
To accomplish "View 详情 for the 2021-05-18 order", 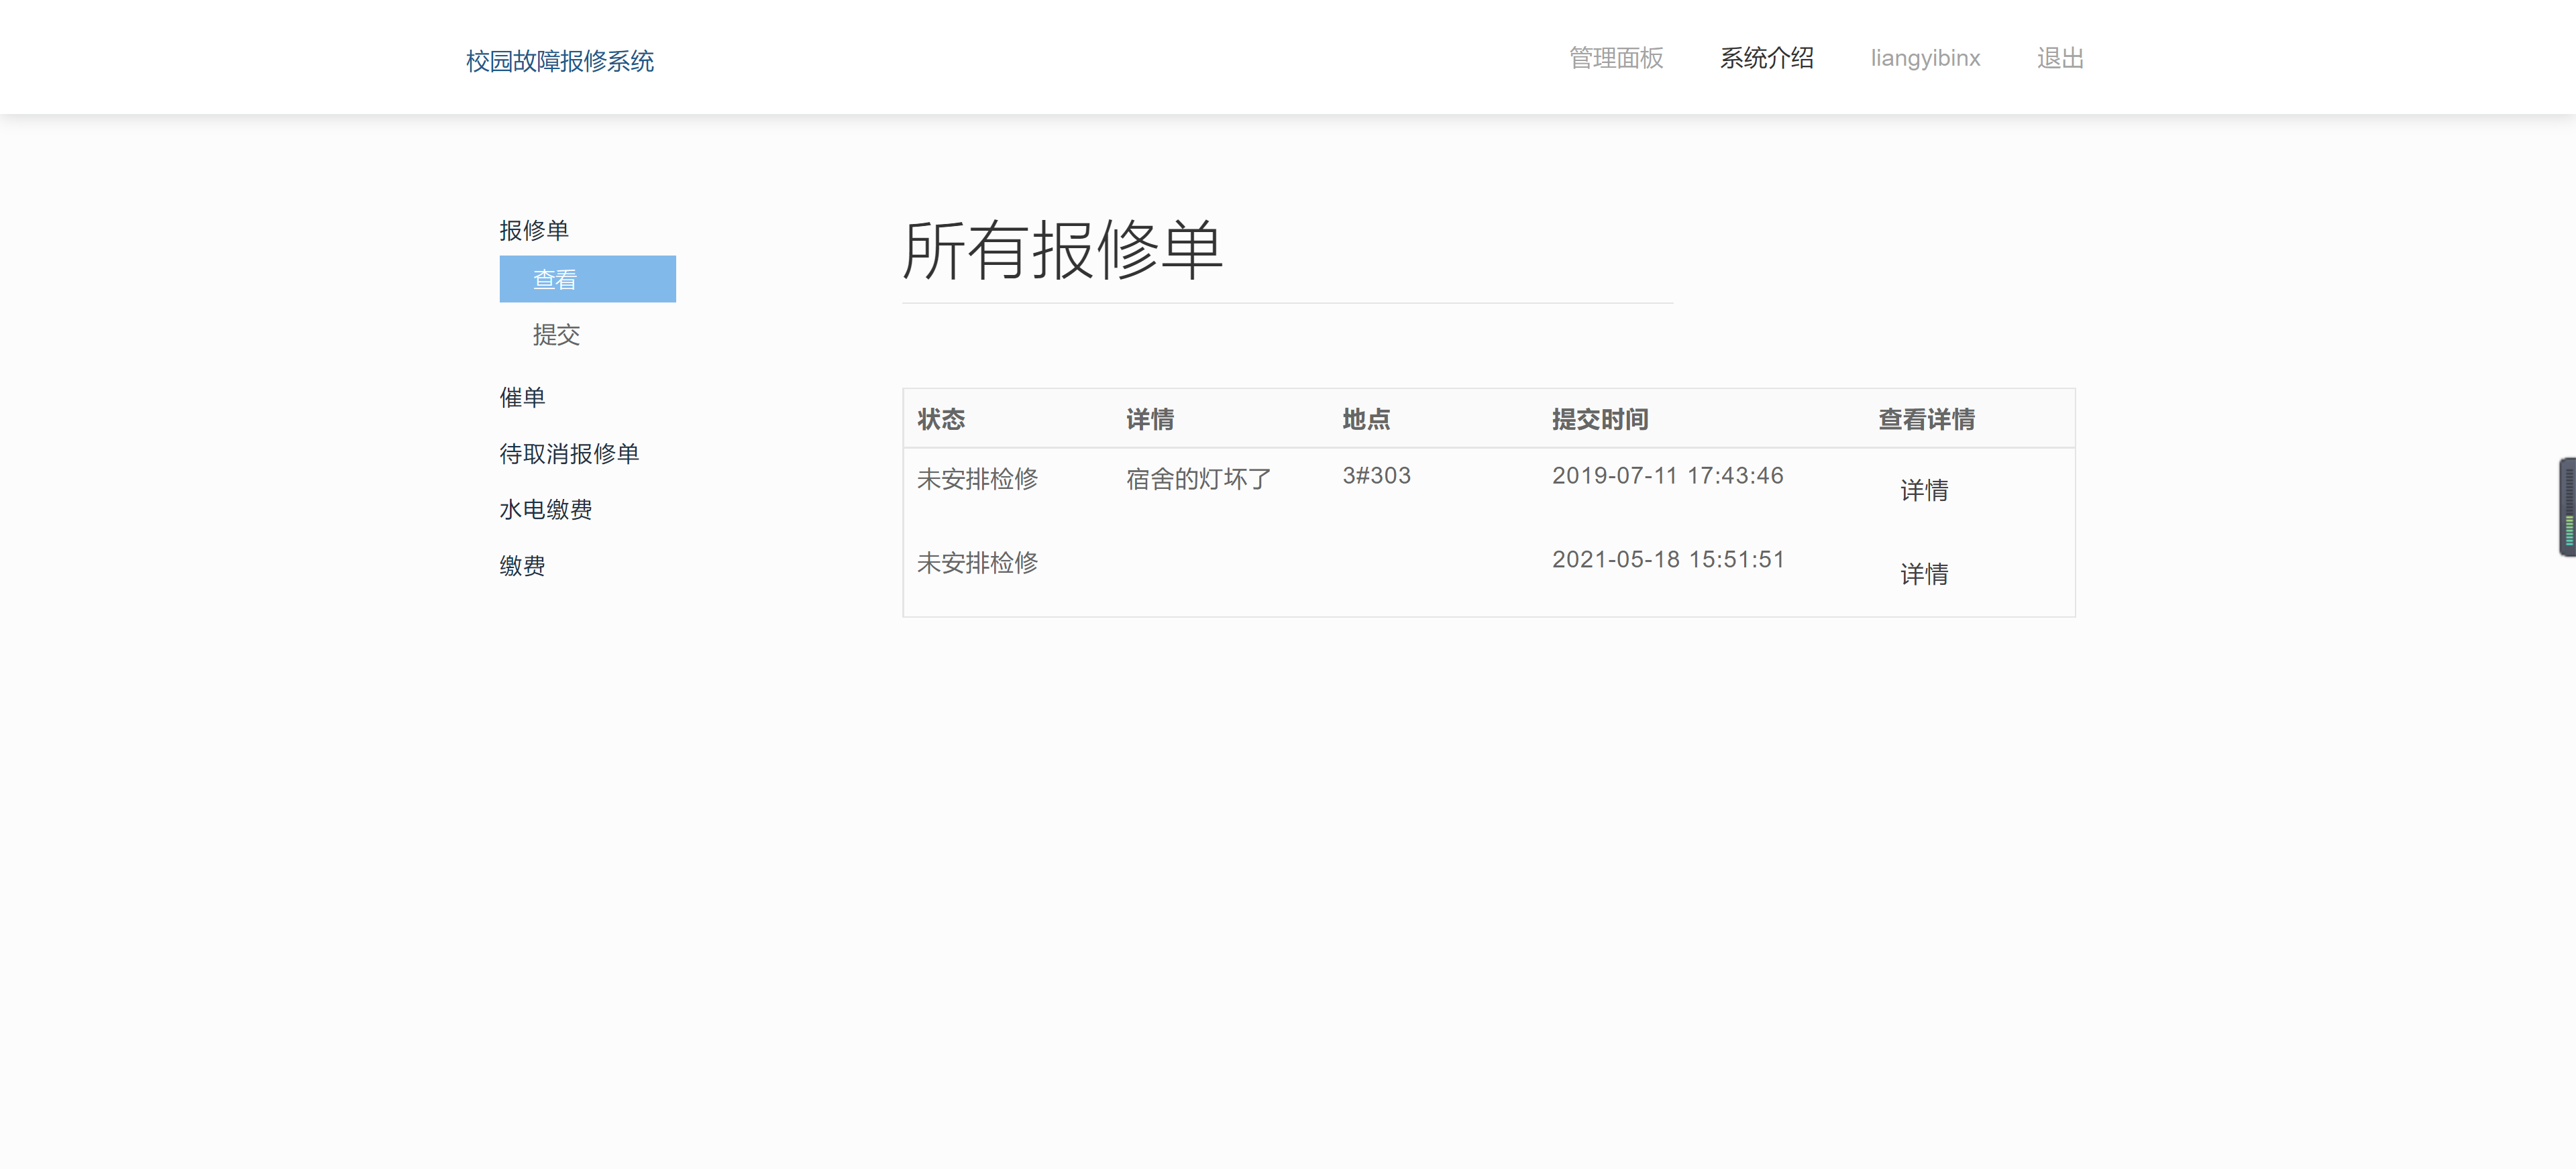I will click(1924, 573).
